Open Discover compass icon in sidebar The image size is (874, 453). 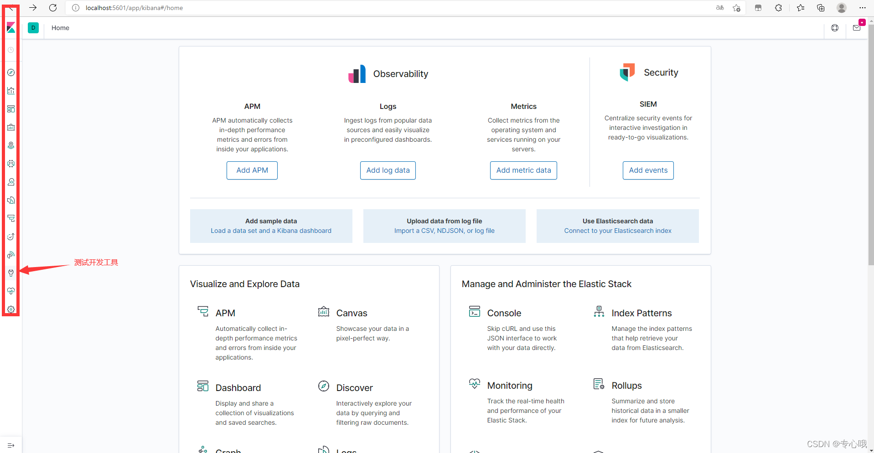[x=11, y=72]
